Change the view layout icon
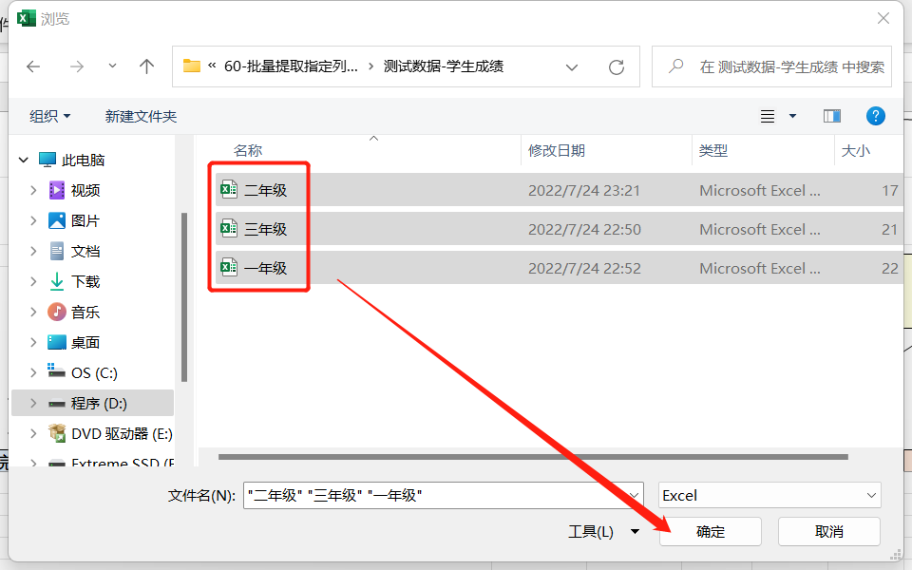The width and height of the screenshot is (912, 570). [x=768, y=116]
